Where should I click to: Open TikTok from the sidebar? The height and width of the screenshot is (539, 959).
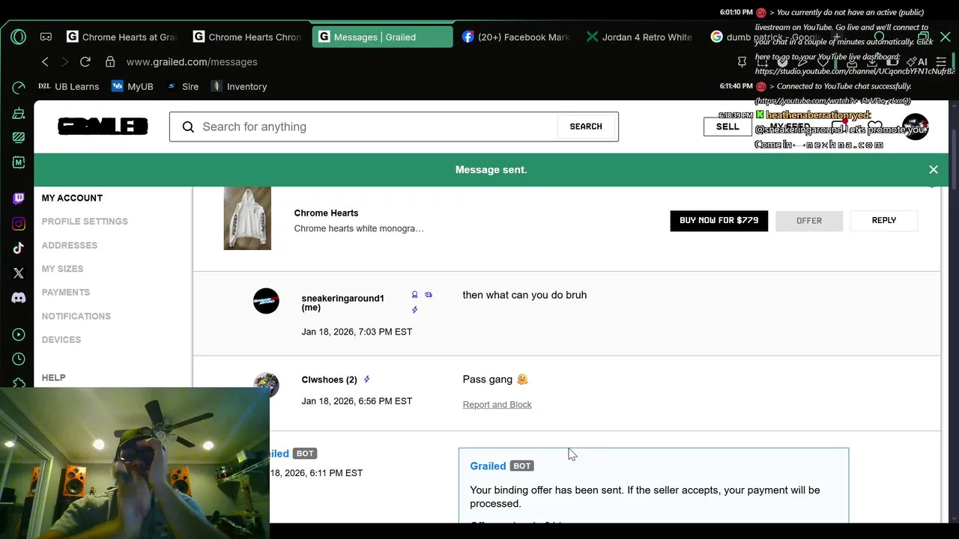pos(19,248)
